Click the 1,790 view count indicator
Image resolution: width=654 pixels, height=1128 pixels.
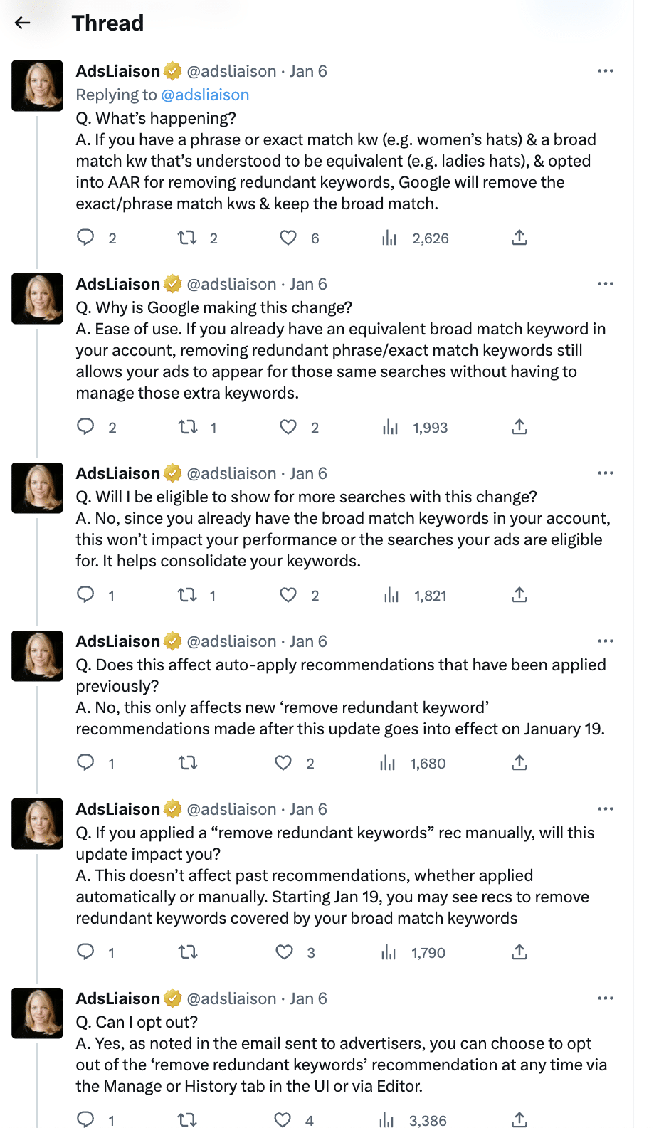coord(428,952)
